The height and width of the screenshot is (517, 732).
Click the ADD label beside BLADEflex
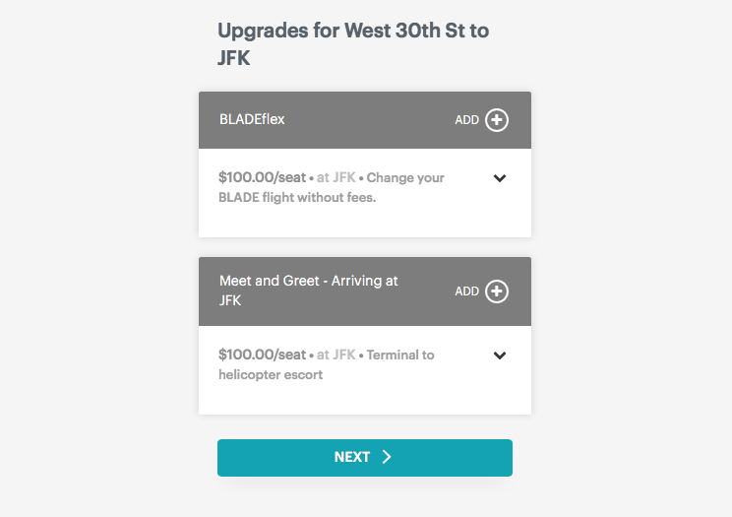466,120
